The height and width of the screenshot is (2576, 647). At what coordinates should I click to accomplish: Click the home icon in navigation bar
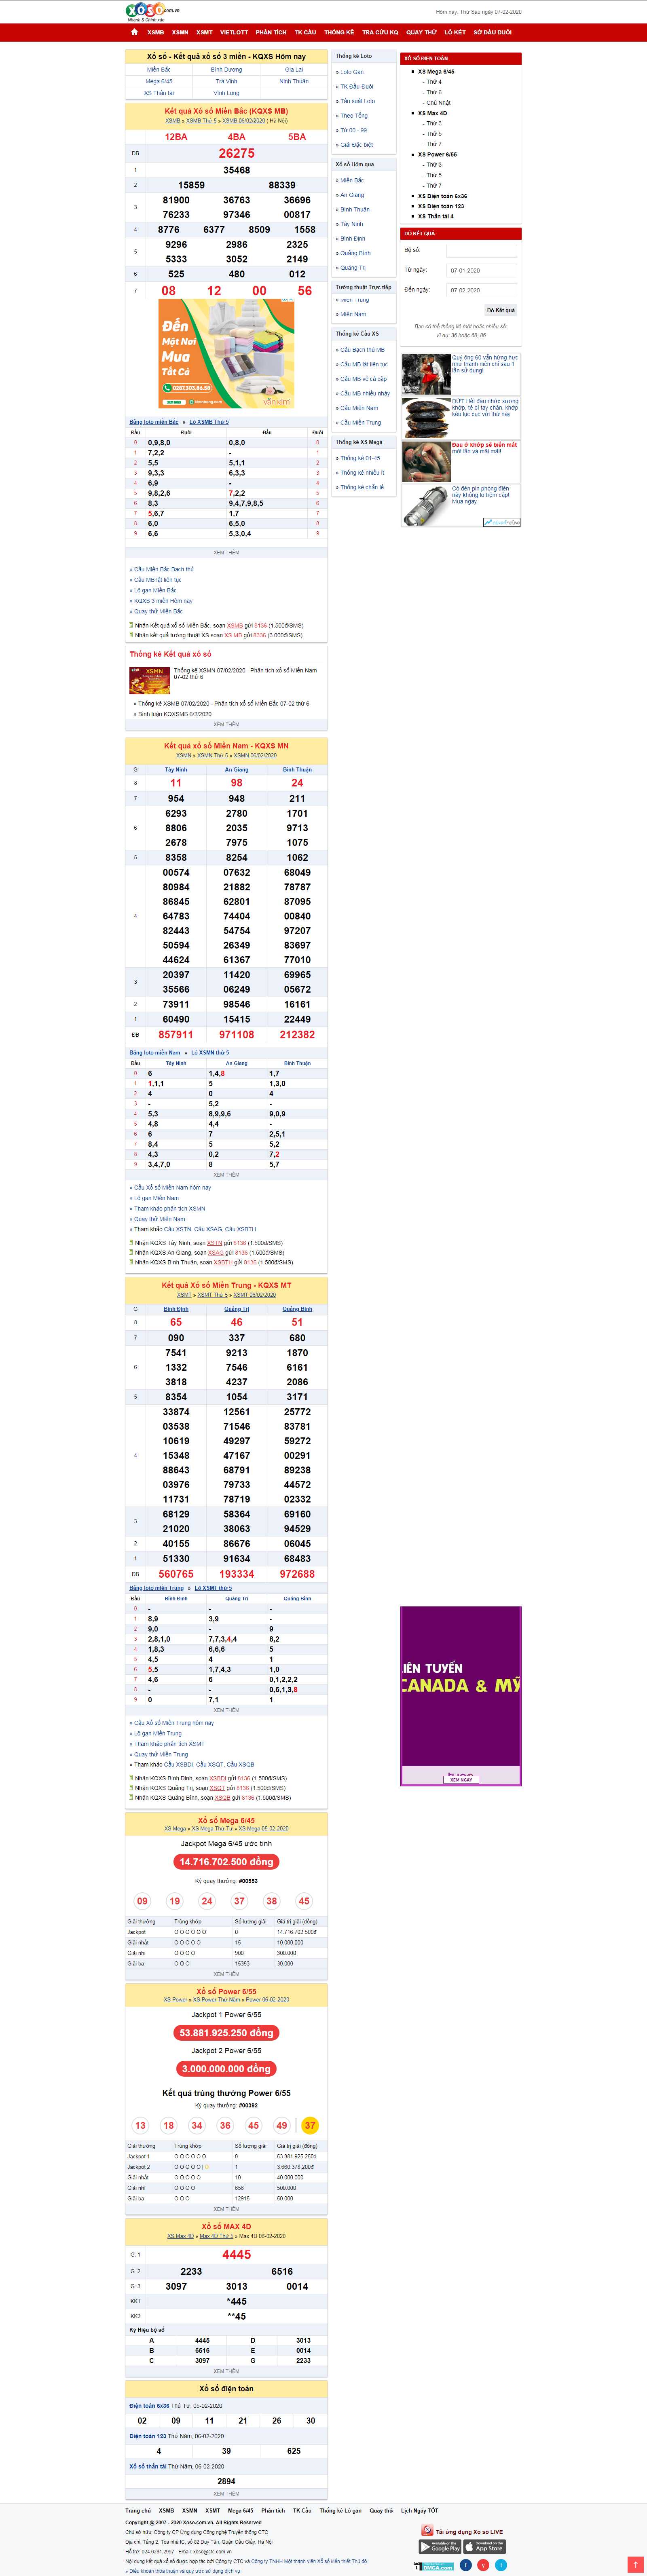tap(134, 32)
